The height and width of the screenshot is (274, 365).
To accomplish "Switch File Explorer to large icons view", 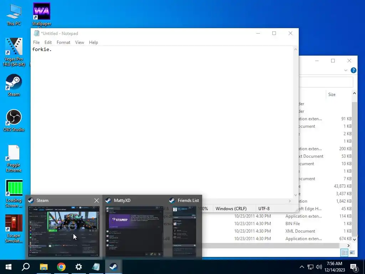I will (352, 253).
